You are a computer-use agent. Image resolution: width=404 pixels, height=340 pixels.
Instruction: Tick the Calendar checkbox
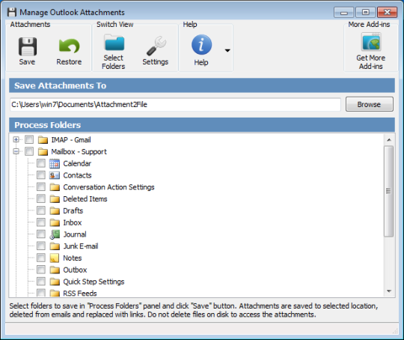[x=41, y=163]
